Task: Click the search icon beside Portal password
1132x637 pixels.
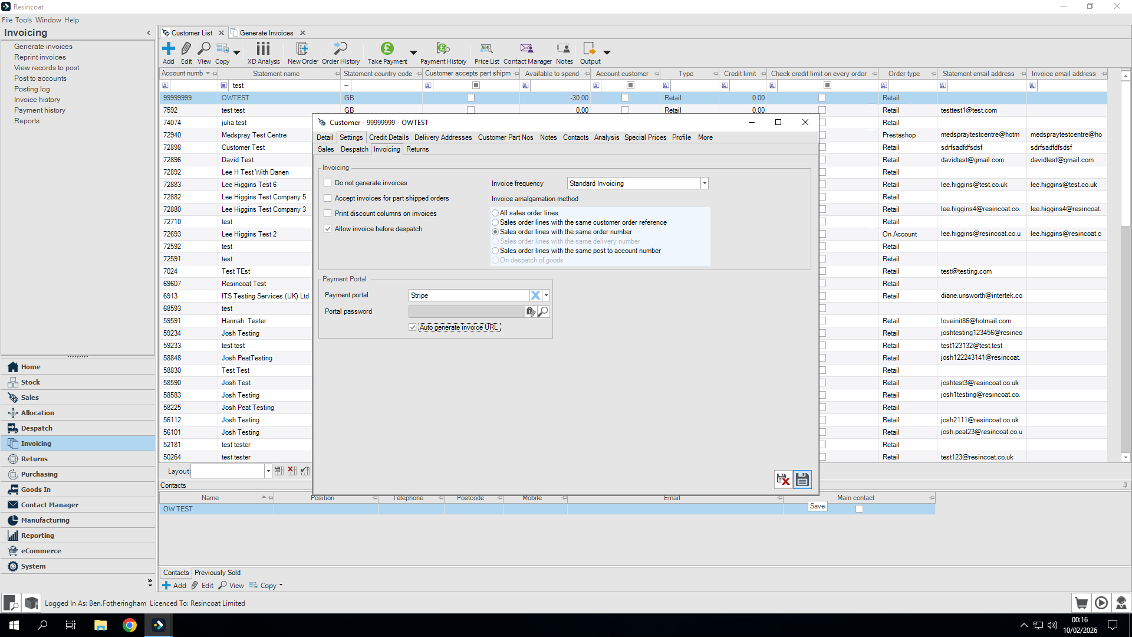Action: 543,311
